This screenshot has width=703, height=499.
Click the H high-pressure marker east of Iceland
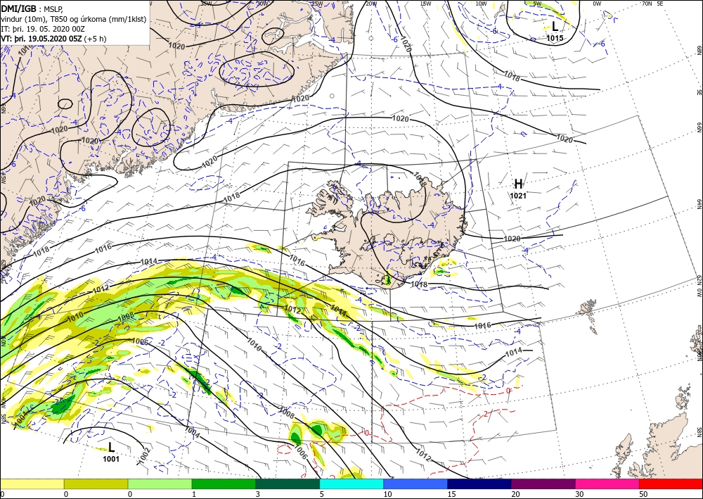[x=518, y=184]
